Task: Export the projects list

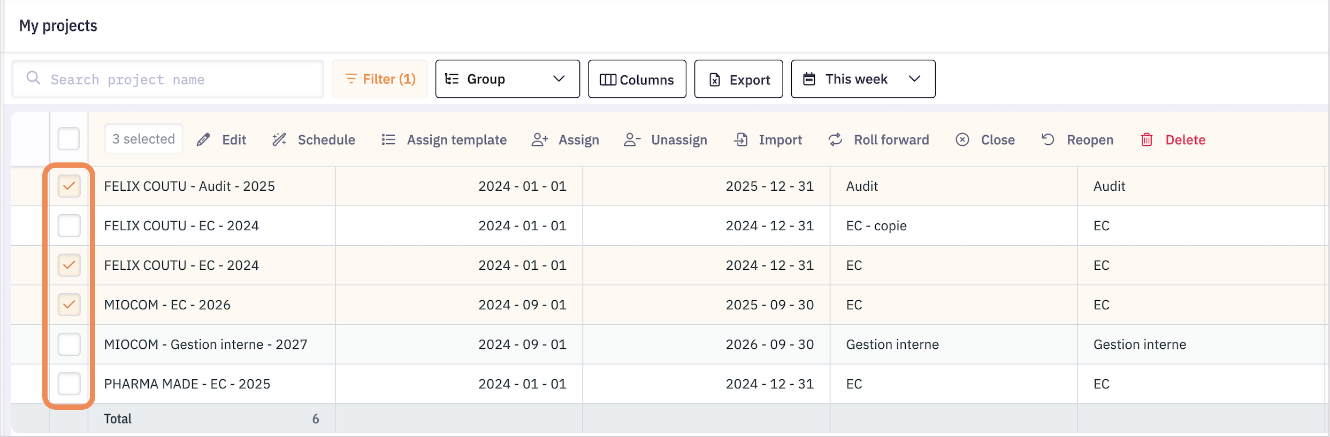Action: click(738, 79)
